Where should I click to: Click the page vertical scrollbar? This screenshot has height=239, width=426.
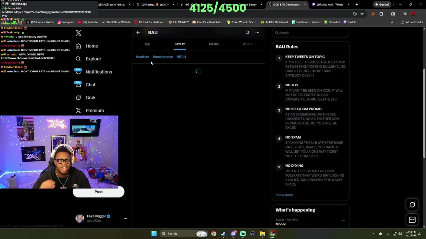[x=424, y=113]
